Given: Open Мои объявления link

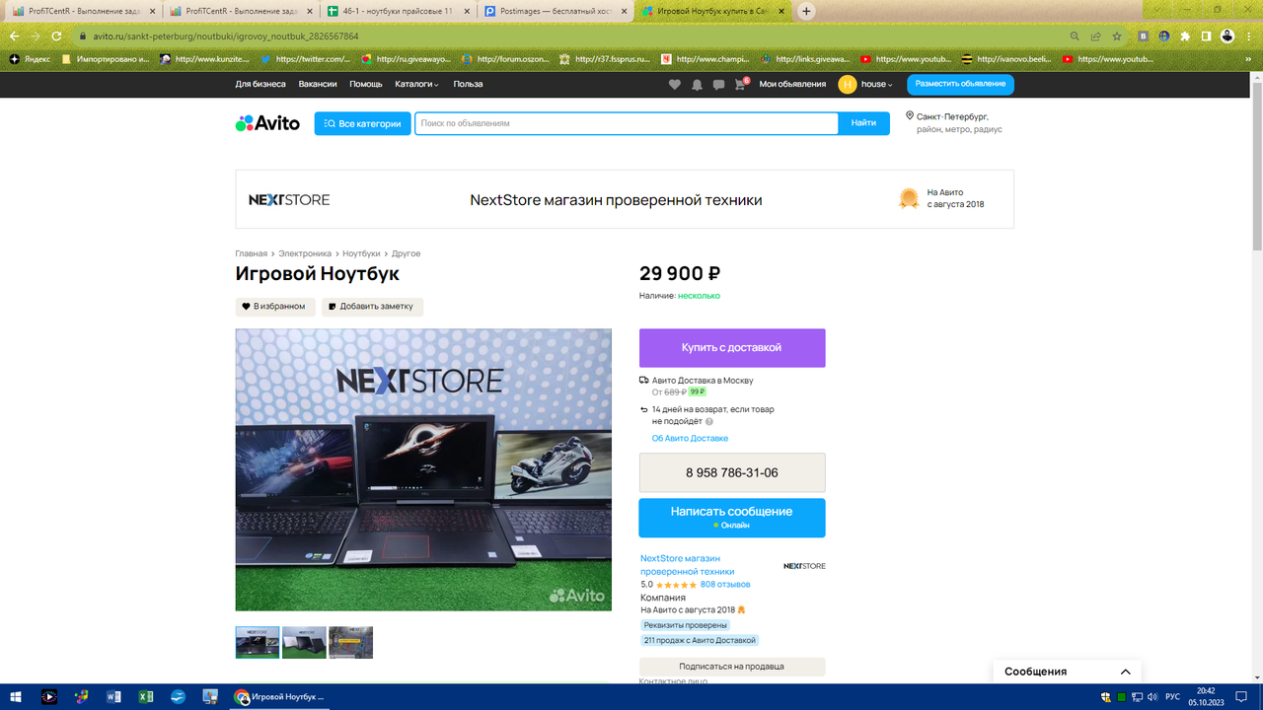Looking at the screenshot, I should tap(792, 85).
